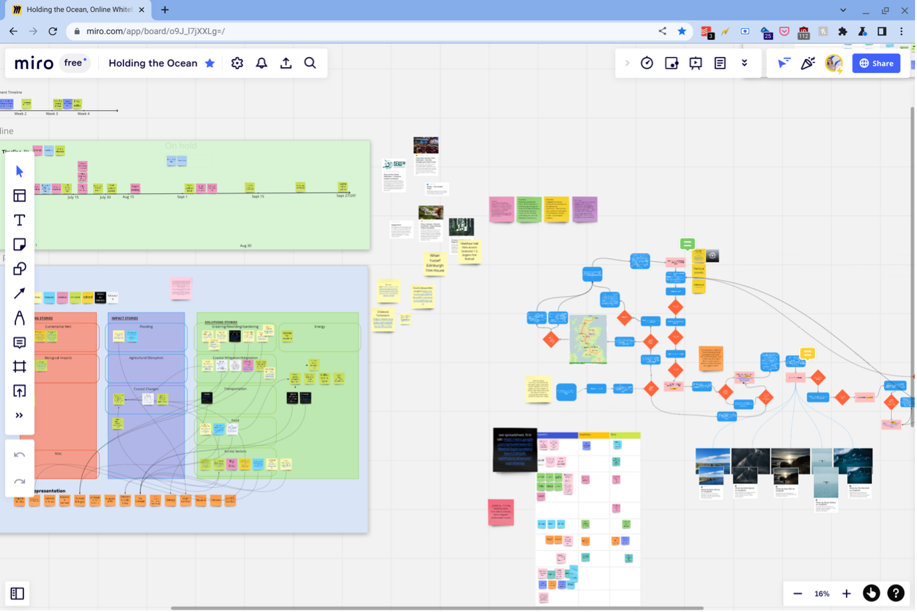Open the board settings gear
917x612 pixels.
click(237, 63)
